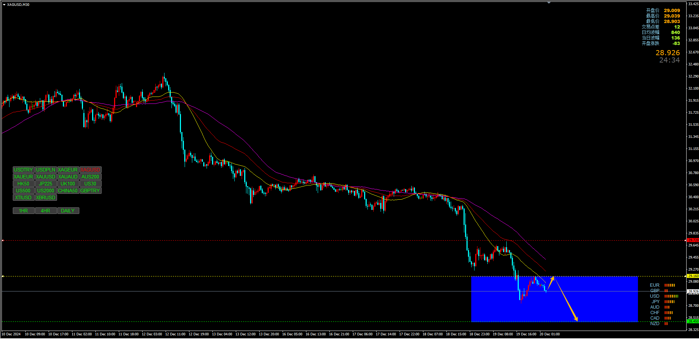This screenshot has width=699, height=339.
Task: Click the 16 Dec 05:00 time axis label
Action: (x=292, y=334)
